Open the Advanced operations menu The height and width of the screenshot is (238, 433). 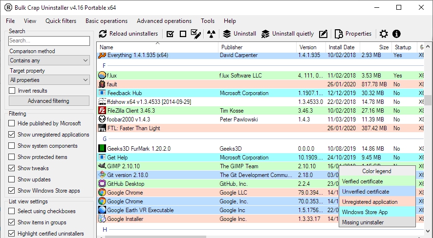point(164,21)
